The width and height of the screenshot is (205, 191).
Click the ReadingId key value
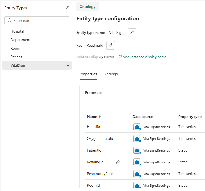pyautogui.click(x=95, y=46)
